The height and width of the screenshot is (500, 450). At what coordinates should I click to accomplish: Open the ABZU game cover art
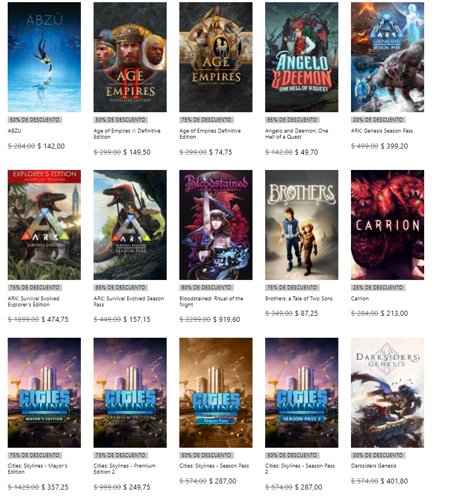coord(44,57)
